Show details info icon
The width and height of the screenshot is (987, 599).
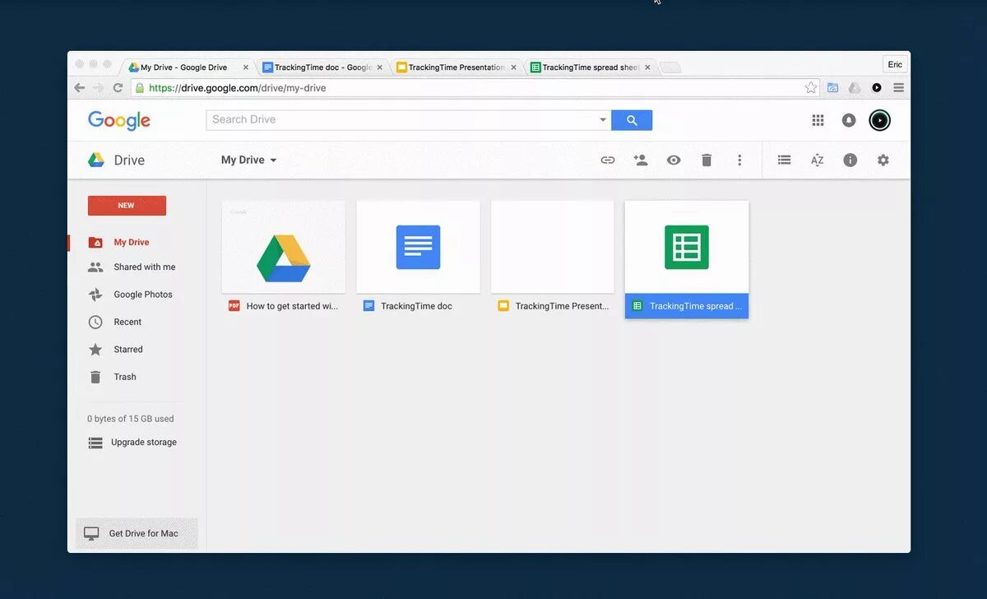pos(850,160)
